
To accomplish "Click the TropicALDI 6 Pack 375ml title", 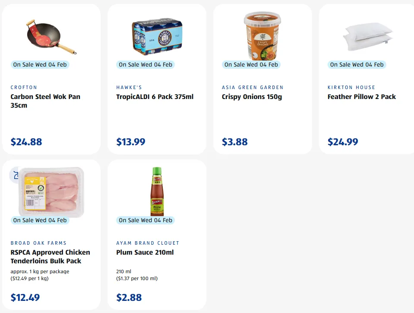I will coord(155,97).
